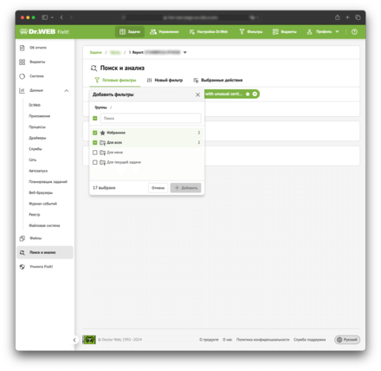Click the Поиск field in filter dialog
Image resolution: width=381 pixels, height=371 pixels.
151,118
